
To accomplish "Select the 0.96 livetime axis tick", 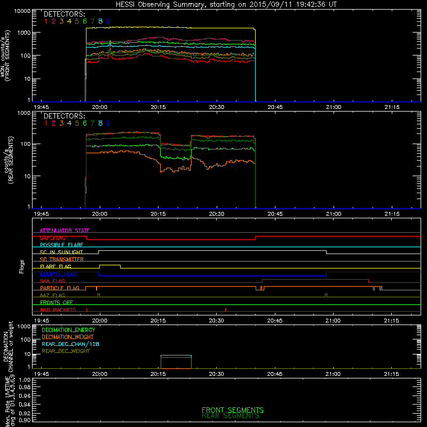I will pos(25,396).
